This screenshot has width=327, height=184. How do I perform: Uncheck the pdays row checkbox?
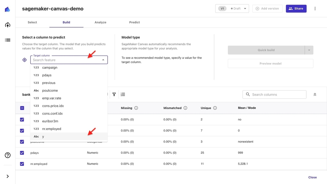click(22, 153)
